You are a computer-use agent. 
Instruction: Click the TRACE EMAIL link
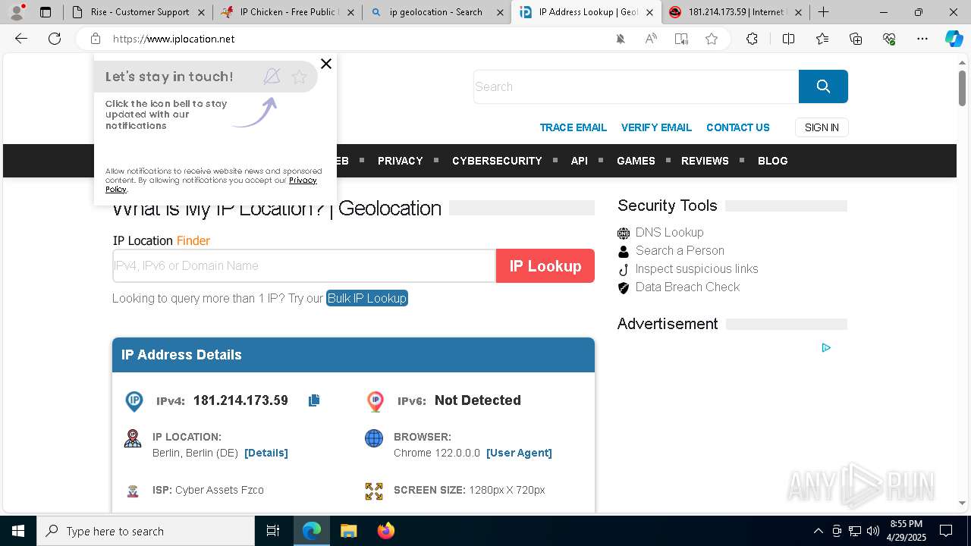coord(573,127)
